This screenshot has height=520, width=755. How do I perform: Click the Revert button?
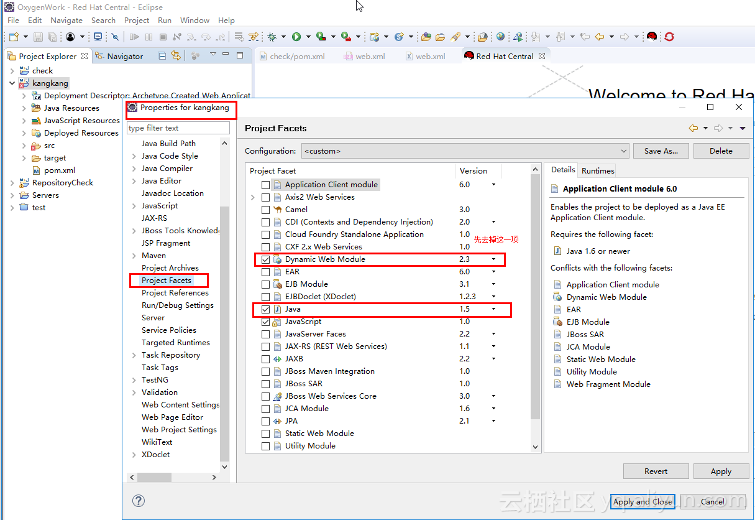(656, 471)
